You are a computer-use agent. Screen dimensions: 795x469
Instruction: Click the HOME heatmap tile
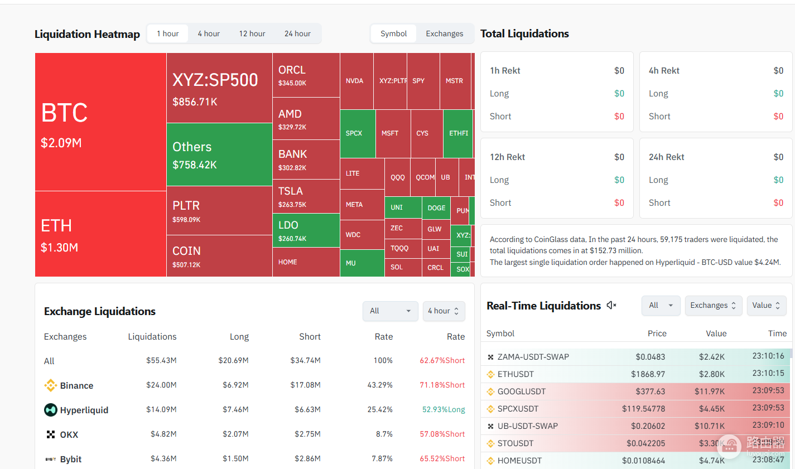[x=306, y=262]
